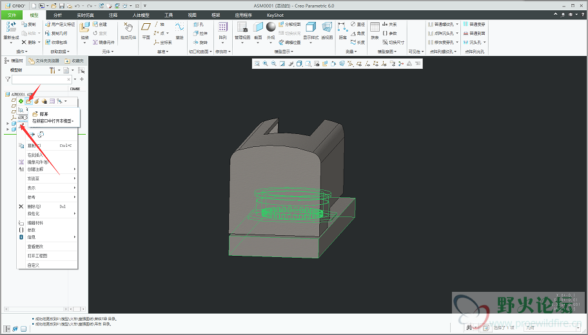The width and height of the screenshot is (588, 335).
Task: Expand the 切口和曲面 group dropdown
Action: pyautogui.click(x=201, y=52)
